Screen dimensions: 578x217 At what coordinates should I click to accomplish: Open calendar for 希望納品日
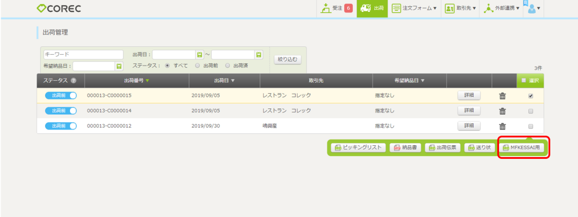pos(119,66)
